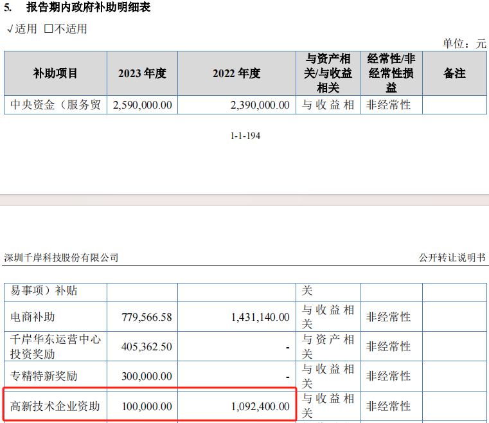Click 非经常性 in the 专精特新奖励 row

tap(388, 376)
